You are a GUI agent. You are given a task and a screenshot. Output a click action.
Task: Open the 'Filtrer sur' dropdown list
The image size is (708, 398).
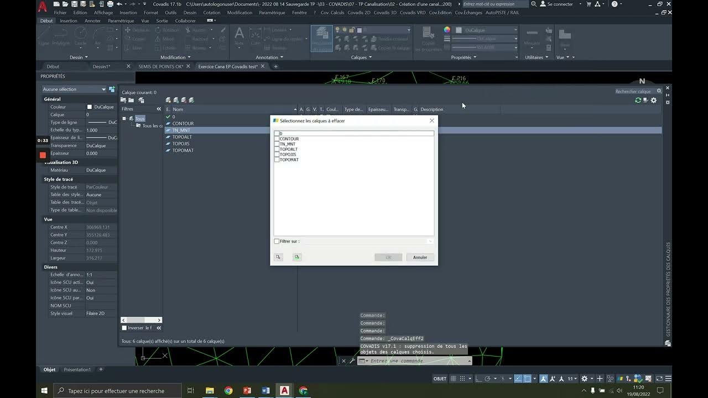tap(430, 242)
